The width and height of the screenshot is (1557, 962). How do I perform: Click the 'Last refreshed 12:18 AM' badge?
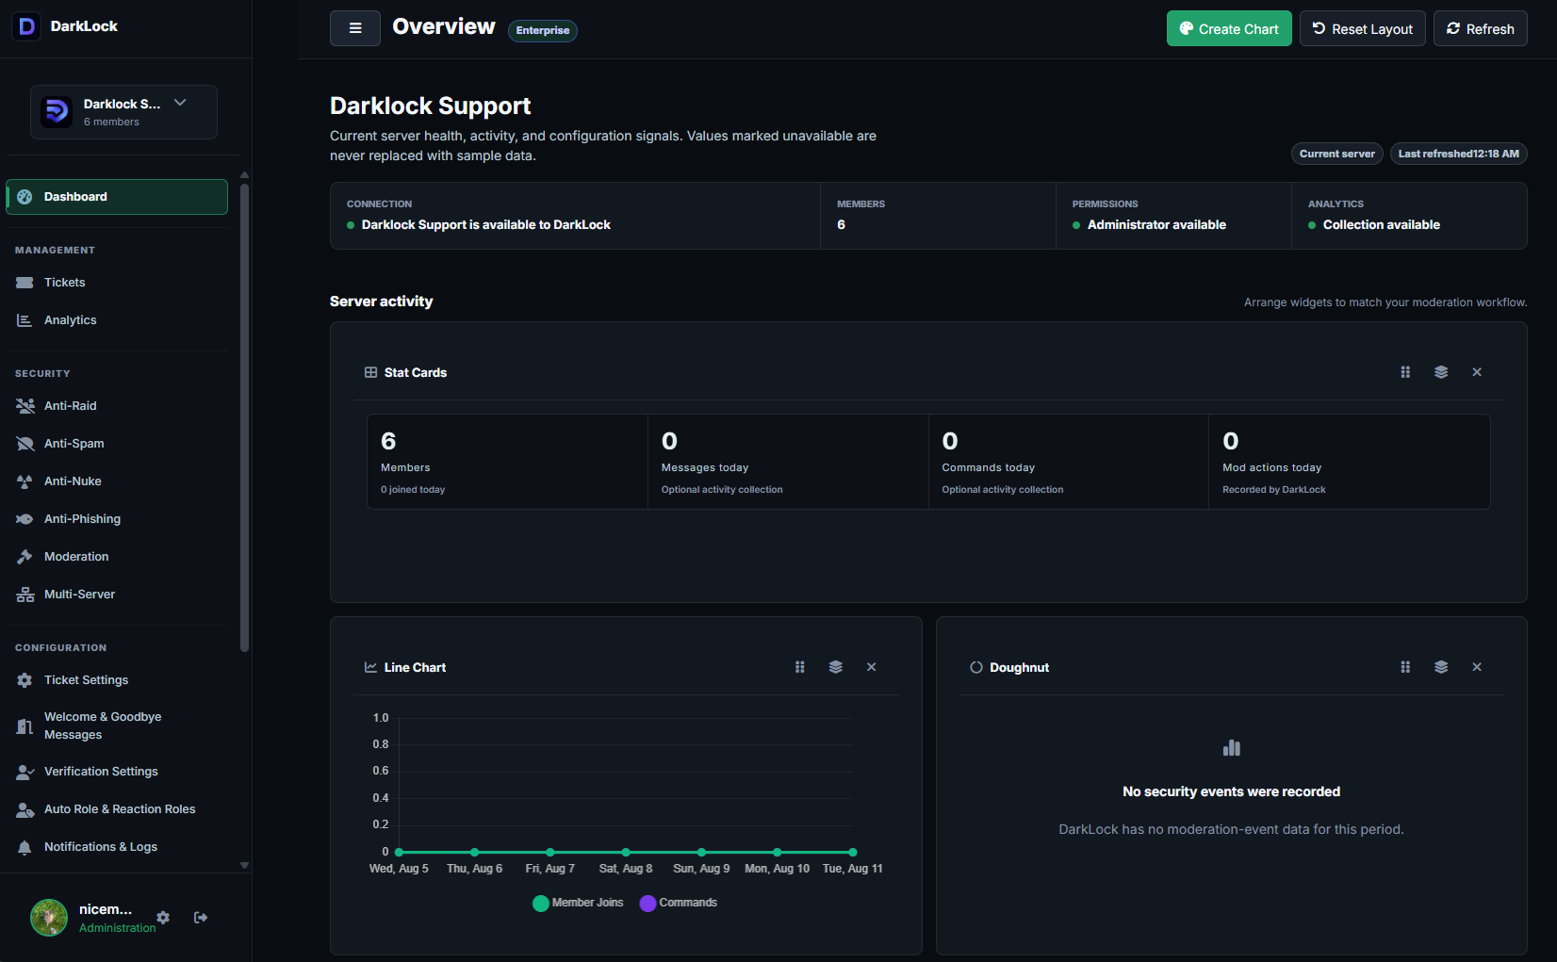point(1459,154)
